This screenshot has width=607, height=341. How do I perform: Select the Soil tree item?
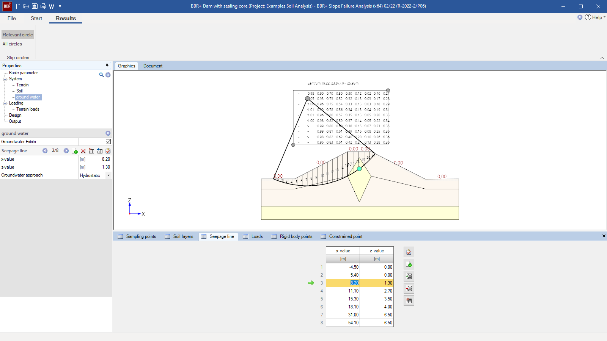[19, 91]
